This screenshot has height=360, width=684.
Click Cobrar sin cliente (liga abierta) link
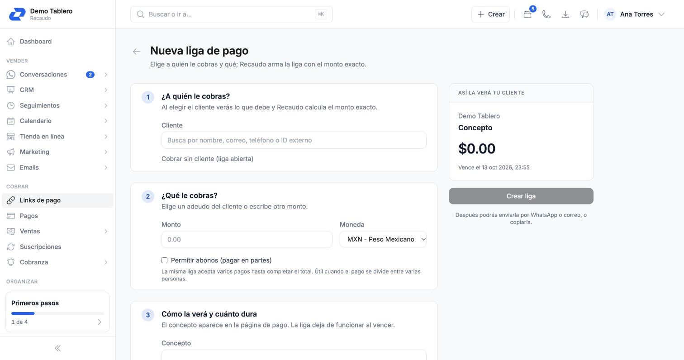click(207, 159)
